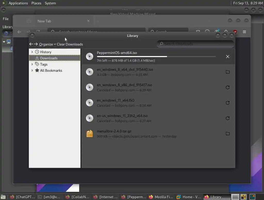Select the menulibre-2.4.0.tar.gz entry
The width and height of the screenshot is (264, 200).
158,134
